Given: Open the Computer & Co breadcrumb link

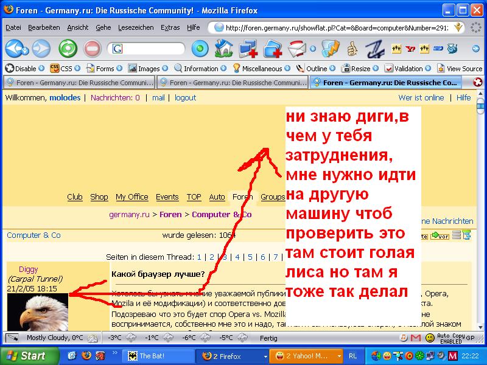Looking at the screenshot, I should tap(222, 215).
